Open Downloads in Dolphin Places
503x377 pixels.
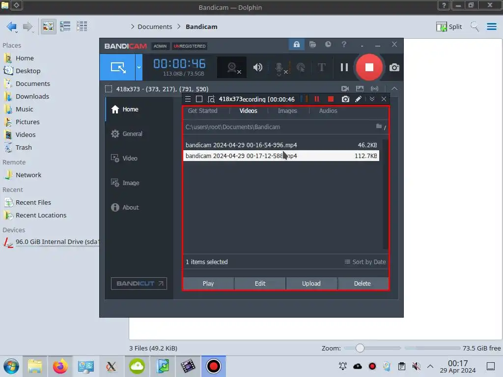click(32, 97)
